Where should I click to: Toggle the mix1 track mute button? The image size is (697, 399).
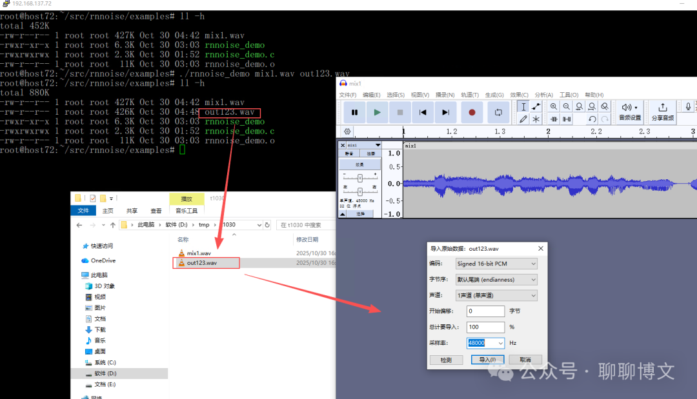click(x=349, y=153)
